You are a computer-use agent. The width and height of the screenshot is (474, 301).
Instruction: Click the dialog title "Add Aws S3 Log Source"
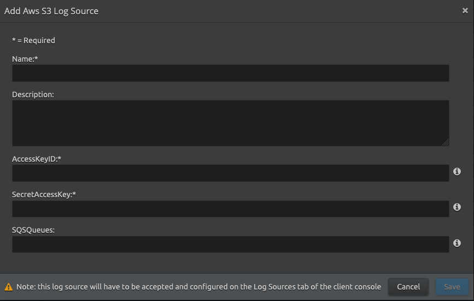[x=51, y=11]
